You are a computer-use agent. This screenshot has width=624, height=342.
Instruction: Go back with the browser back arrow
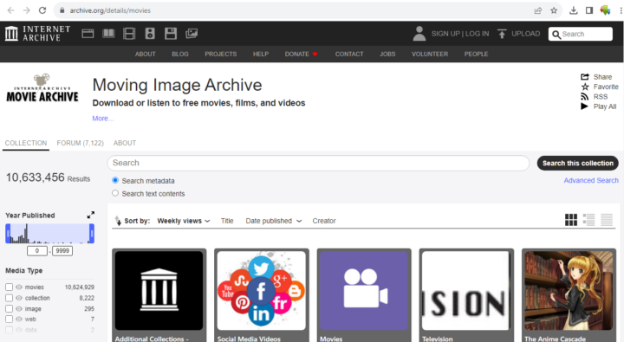point(10,10)
